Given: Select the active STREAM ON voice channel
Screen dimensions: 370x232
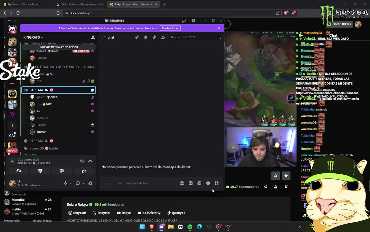Looking at the screenshot, I should [59, 90].
